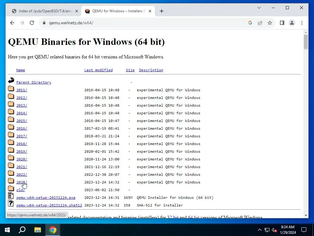Open the Chrome profile menu
This screenshot has height=236, width=314.
point(292,23)
